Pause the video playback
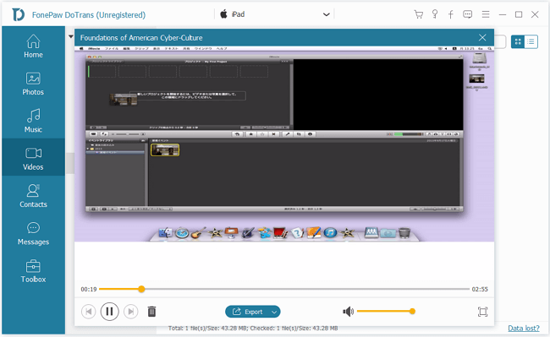 pyautogui.click(x=109, y=312)
